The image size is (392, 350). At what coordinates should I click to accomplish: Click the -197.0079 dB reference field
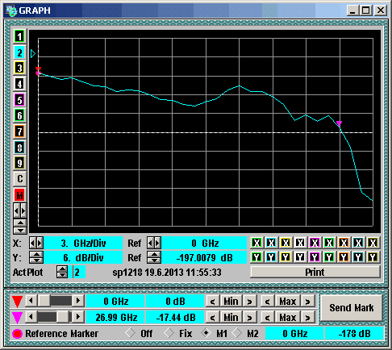coord(204,257)
